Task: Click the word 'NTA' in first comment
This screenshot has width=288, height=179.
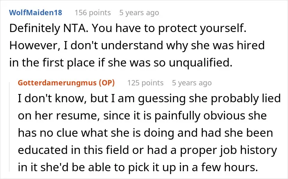Action: point(75,28)
